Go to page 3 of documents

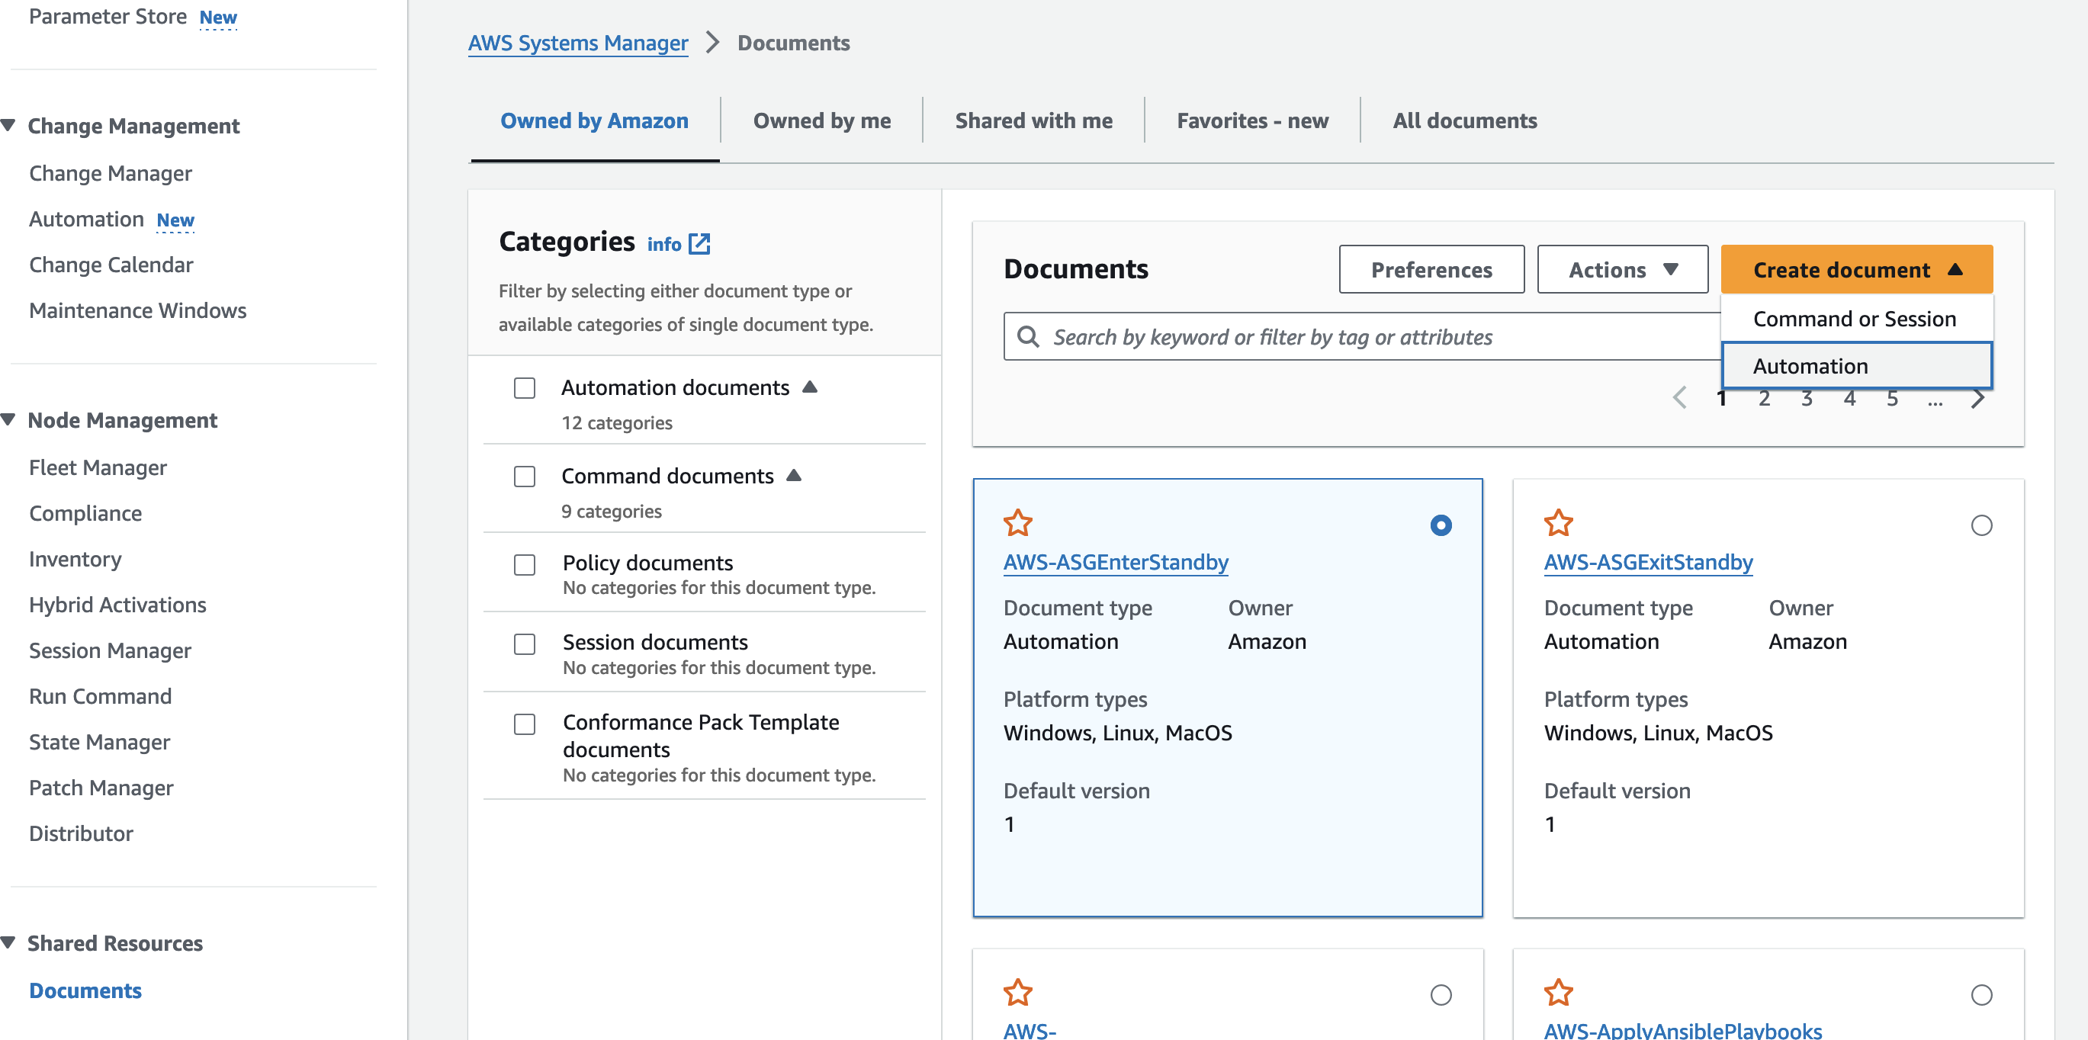(1807, 398)
